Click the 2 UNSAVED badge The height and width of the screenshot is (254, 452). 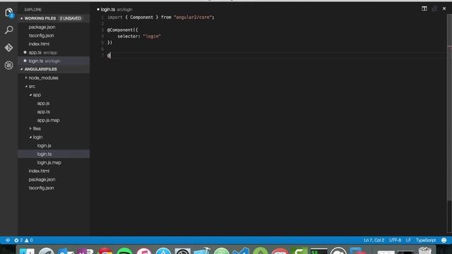click(x=71, y=18)
